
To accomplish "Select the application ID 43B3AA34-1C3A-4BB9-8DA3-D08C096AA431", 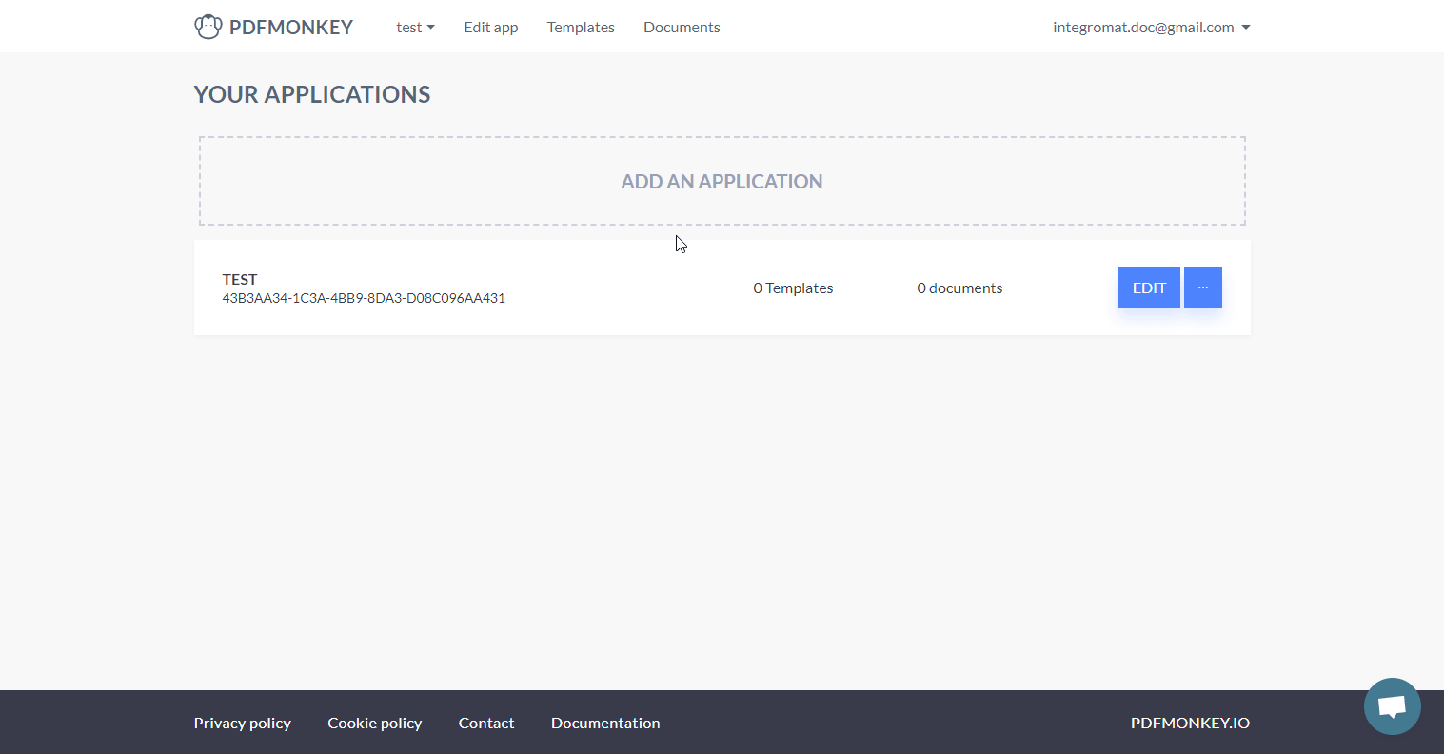I will (364, 298).
